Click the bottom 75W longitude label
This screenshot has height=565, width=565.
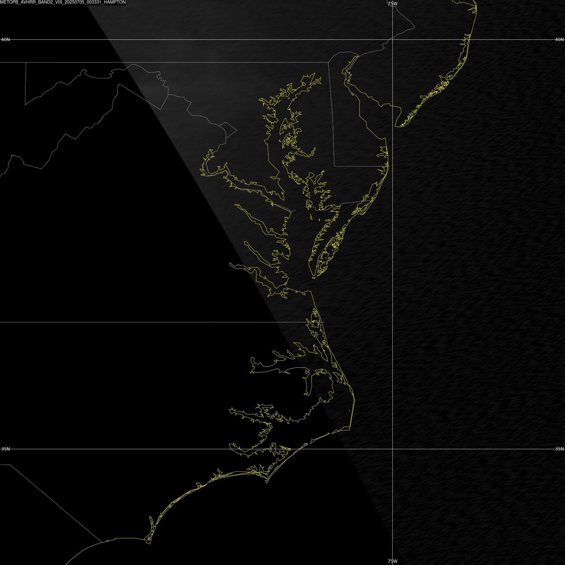(393, 561)
